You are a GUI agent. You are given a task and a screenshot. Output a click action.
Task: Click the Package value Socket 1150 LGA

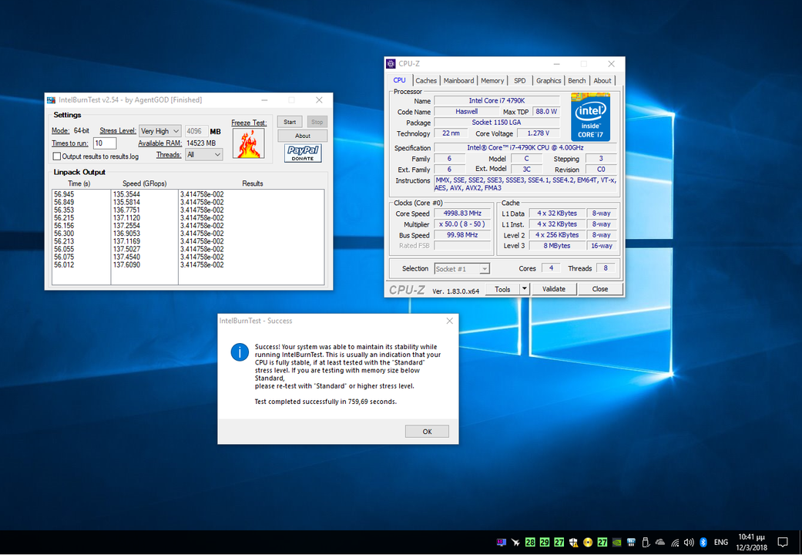tap(497, 123)
